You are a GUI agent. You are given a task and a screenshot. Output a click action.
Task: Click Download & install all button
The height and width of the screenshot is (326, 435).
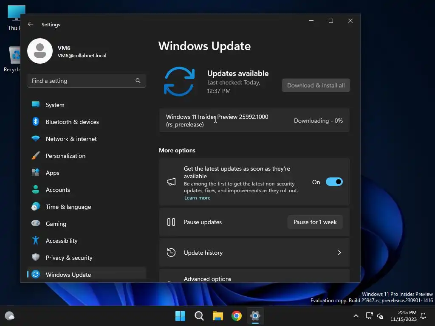[x=316, y=85]
